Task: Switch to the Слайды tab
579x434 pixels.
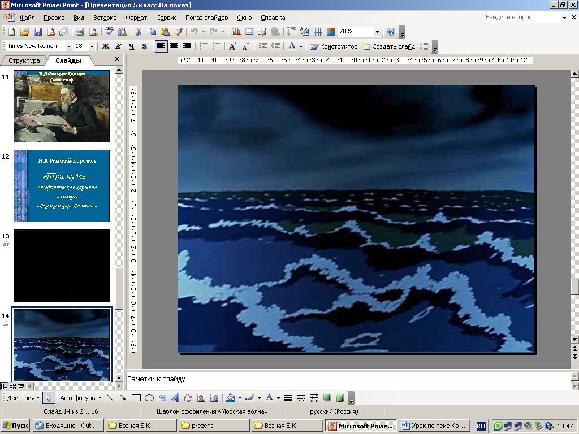Action: tap(68, 60)
